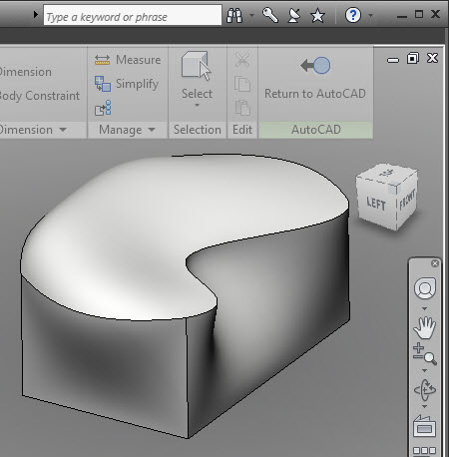Click the Edit panel title
This screenshot has width=449, height=457.
click(242, 130)
